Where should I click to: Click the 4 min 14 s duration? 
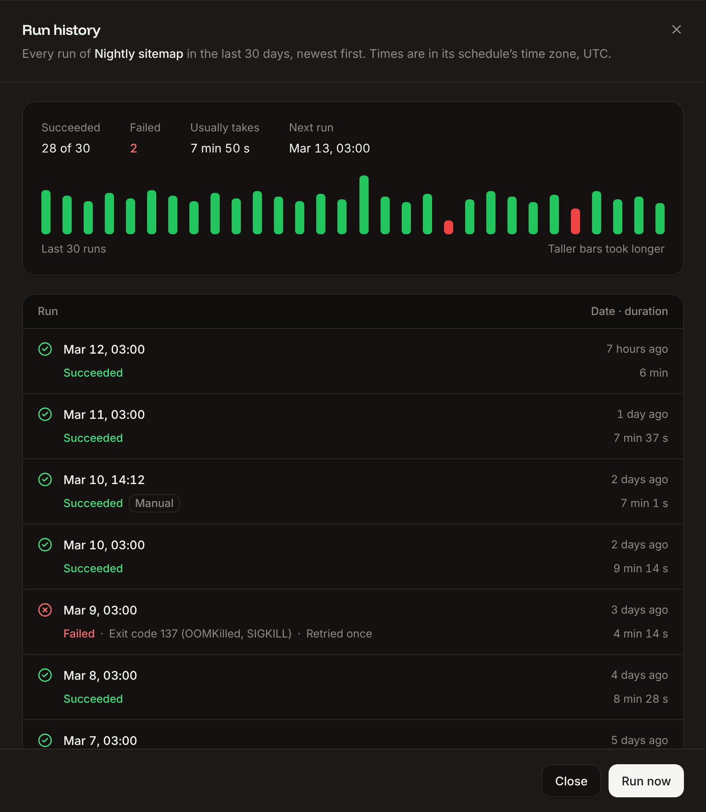[x=641, y=634]
